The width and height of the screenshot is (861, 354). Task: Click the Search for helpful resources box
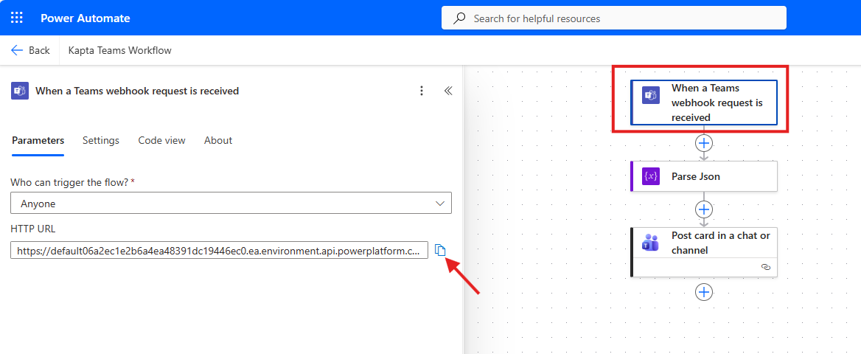click(x=613, y=18)
